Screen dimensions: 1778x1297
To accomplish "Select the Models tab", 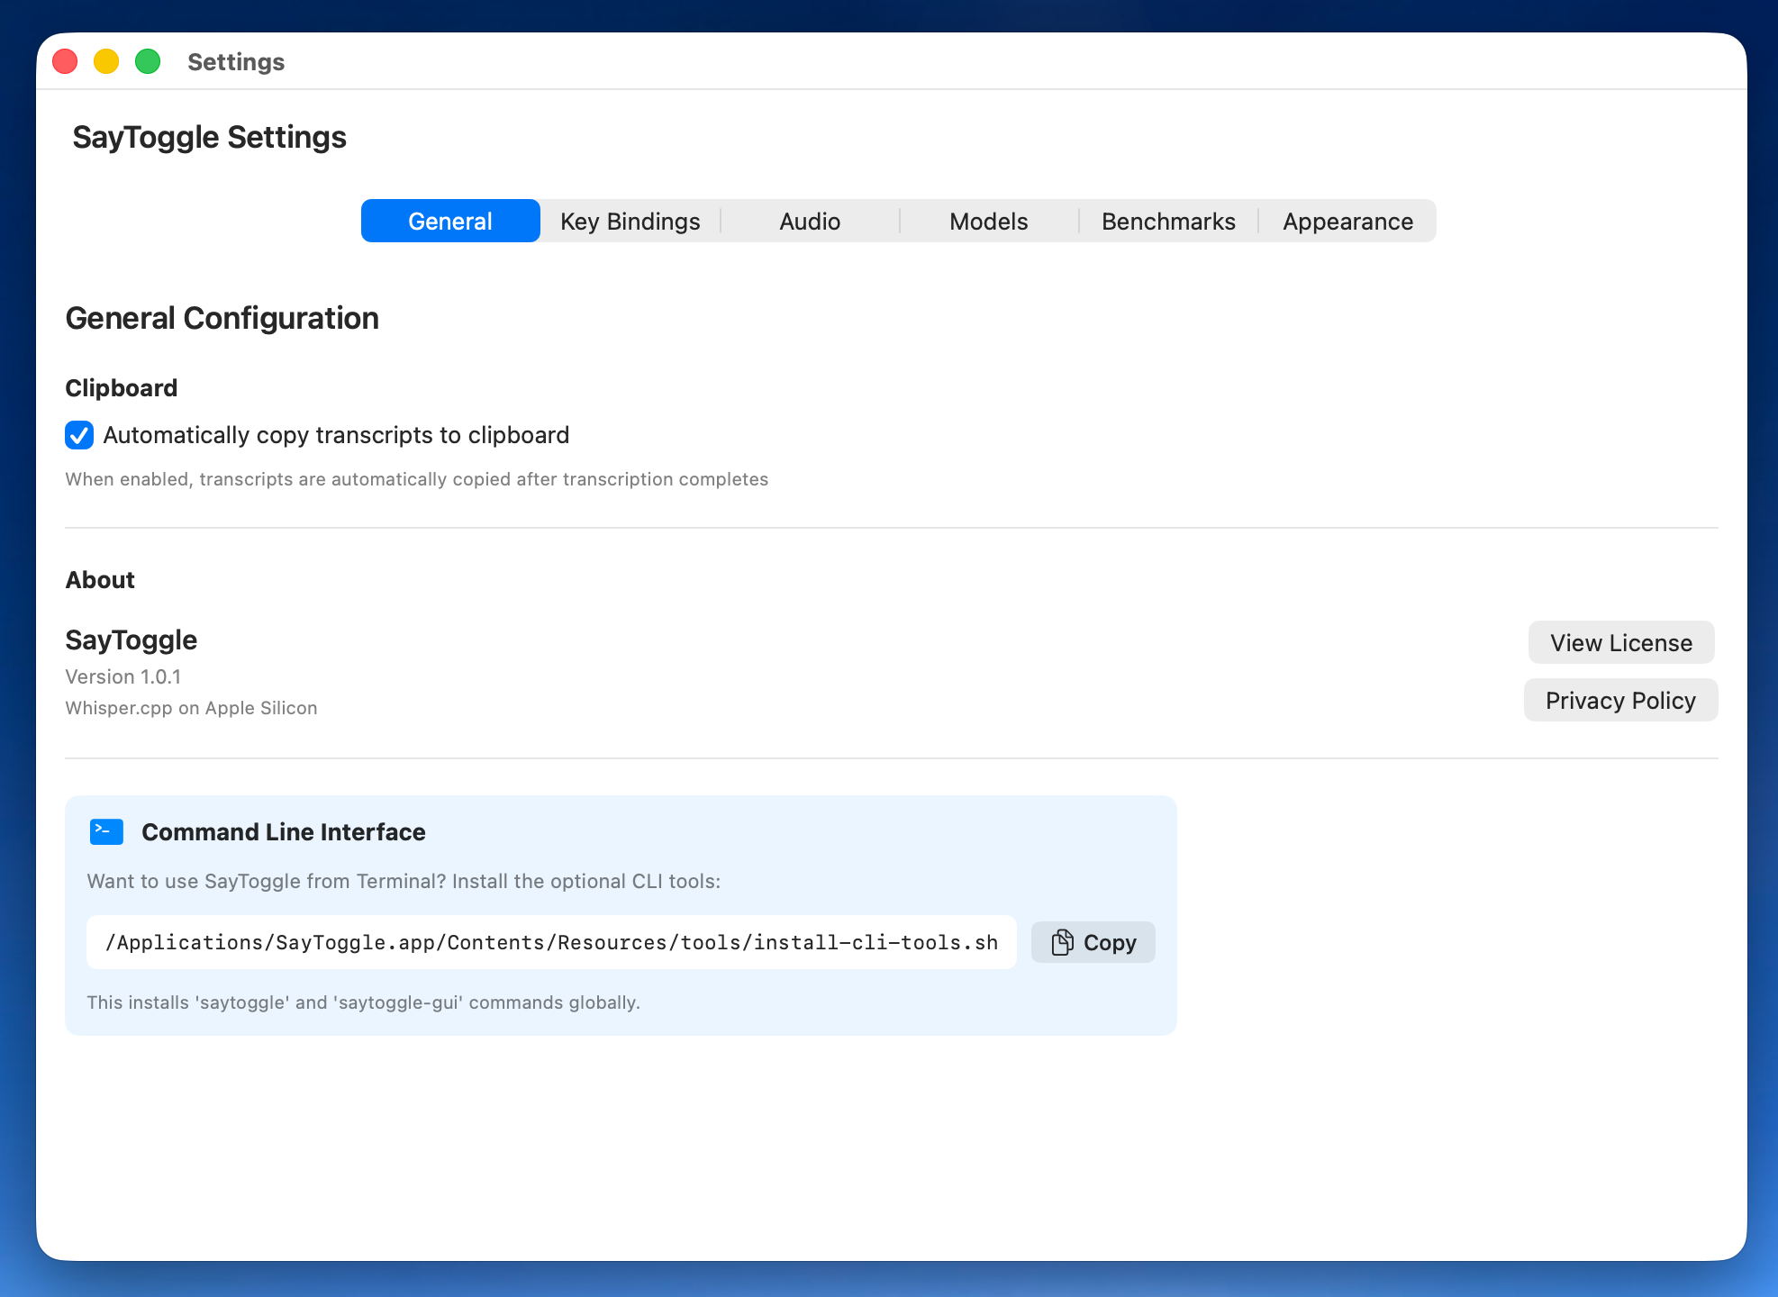I will tap(988, 221).
